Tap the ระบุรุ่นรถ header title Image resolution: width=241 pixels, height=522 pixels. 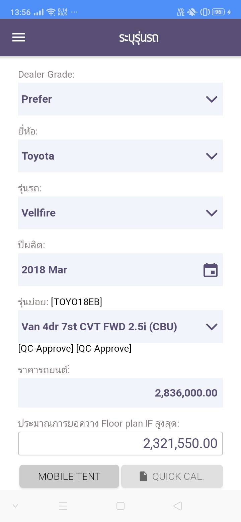(139, 37)
